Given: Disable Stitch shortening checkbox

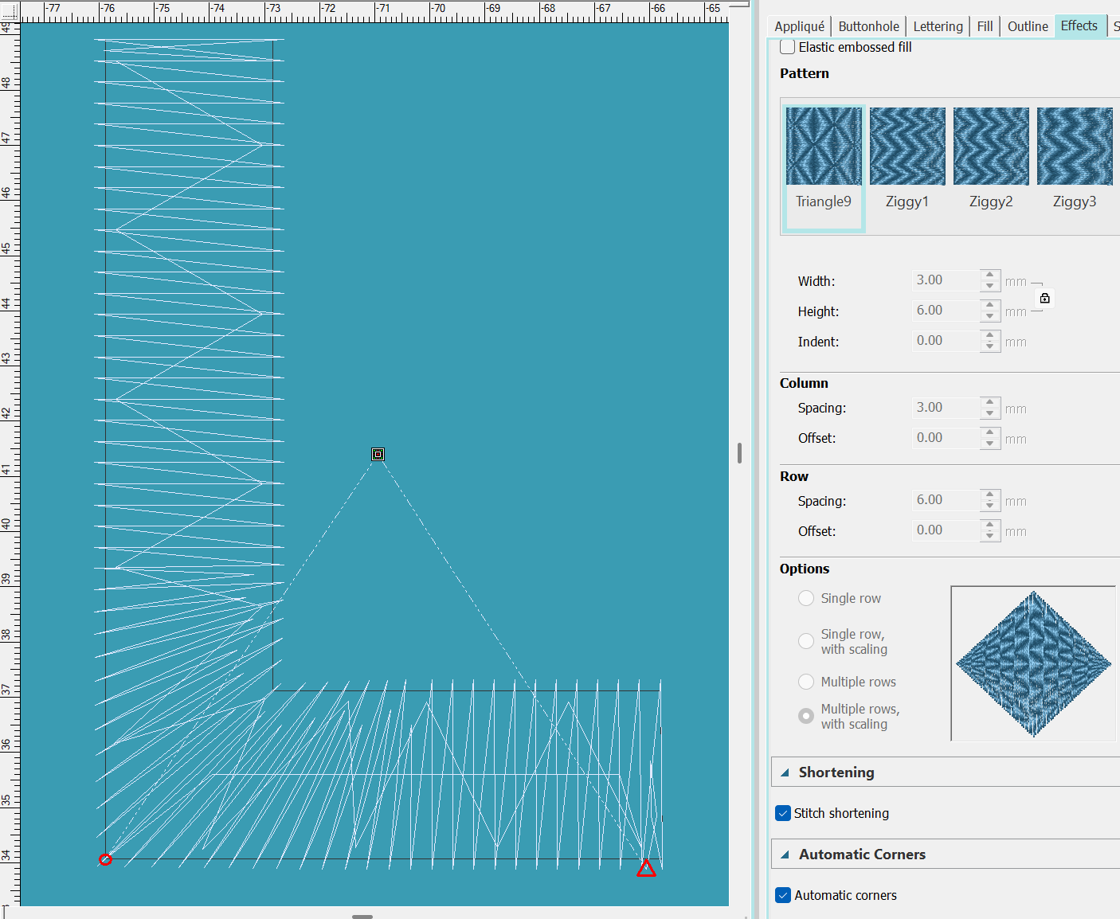Looking at the screenshot, I should 783,813.
